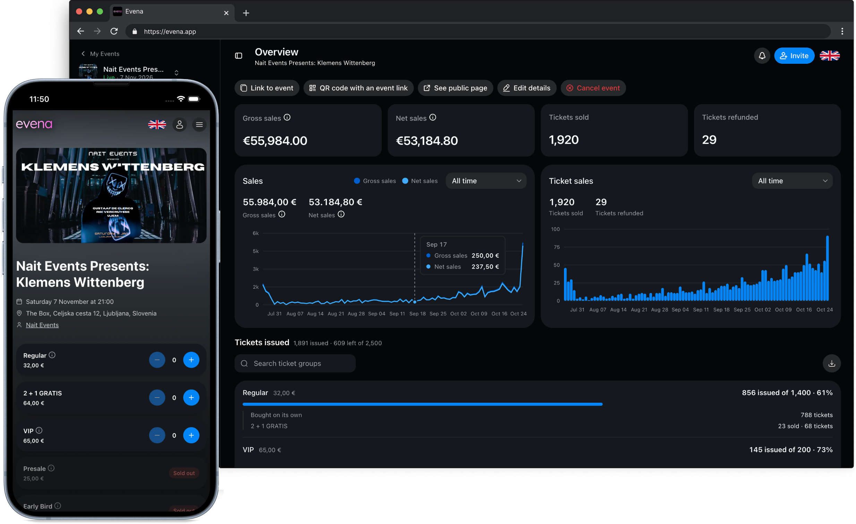
Task: Show VIP ticket info icon on phone
Action: click(x=39, y=430)
